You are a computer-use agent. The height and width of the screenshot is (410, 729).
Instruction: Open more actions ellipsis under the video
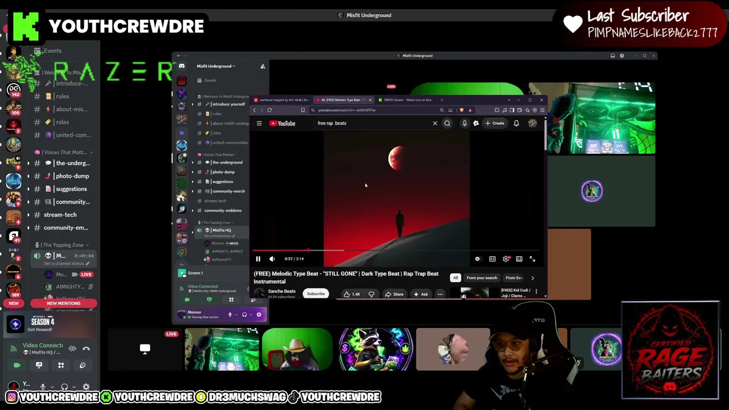tap(440, 294)
